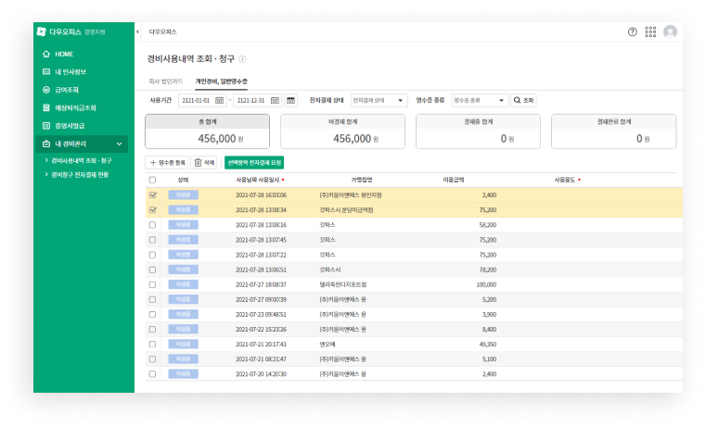Screen dimensions: 706x427
Task: Check the 2021-07-20 14:20:30 row checkbox
Action: pos(153,374)
